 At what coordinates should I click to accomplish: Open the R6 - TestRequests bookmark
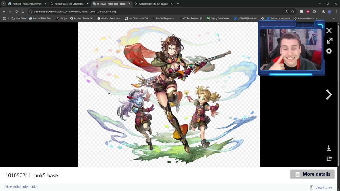pos(164,18)
